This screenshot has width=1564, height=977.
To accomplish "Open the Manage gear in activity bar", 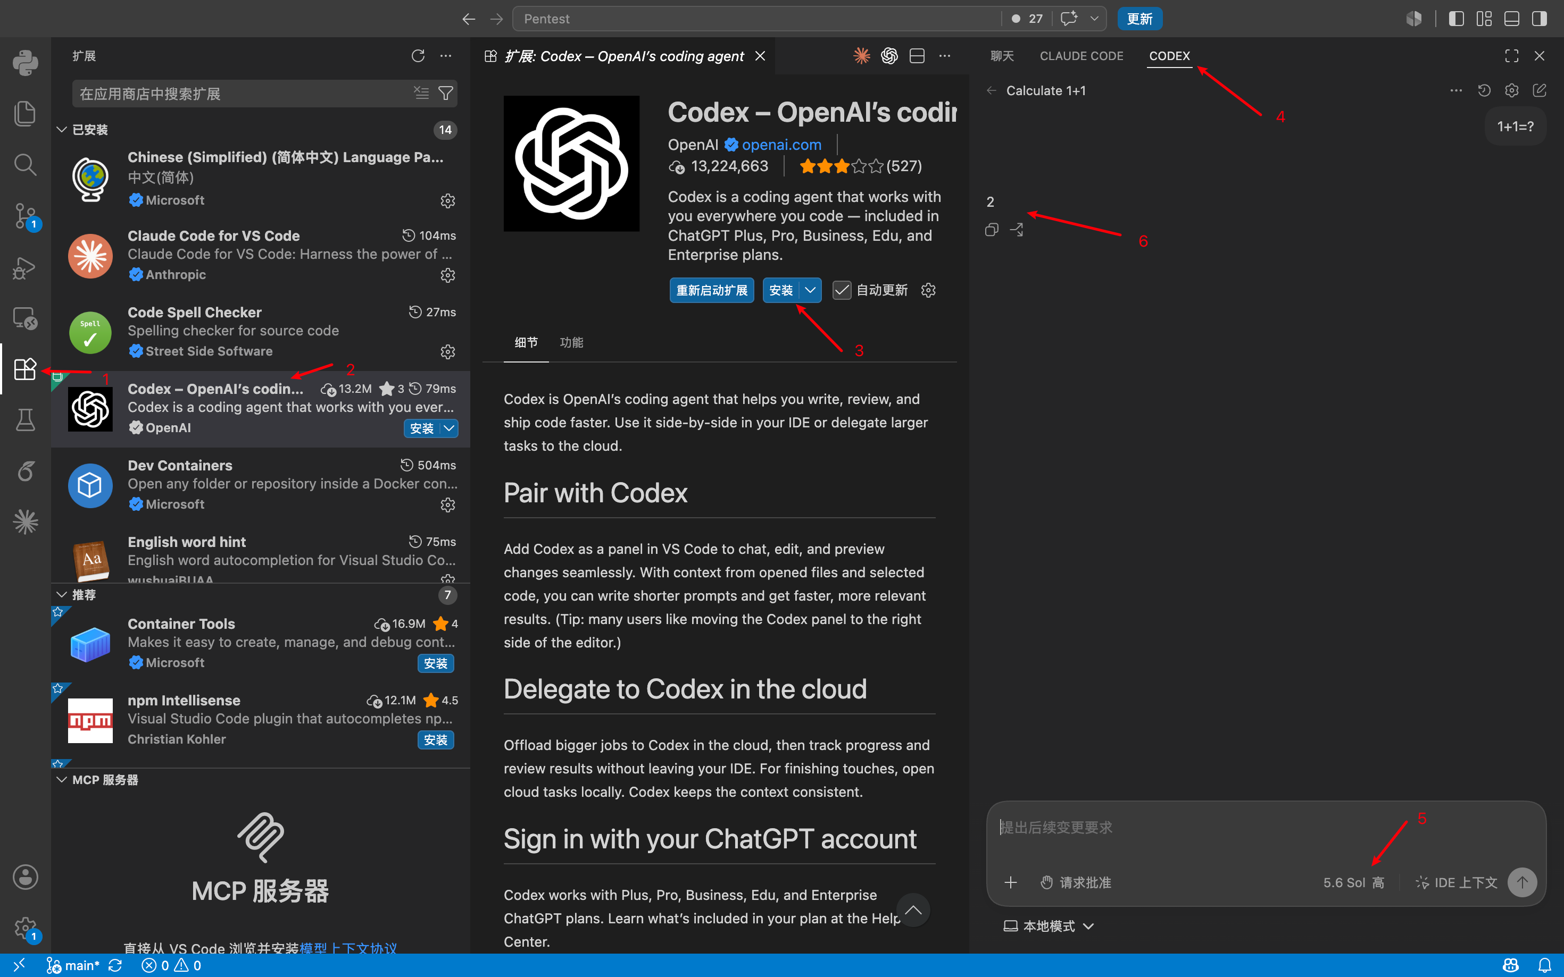I will [25, 929].
